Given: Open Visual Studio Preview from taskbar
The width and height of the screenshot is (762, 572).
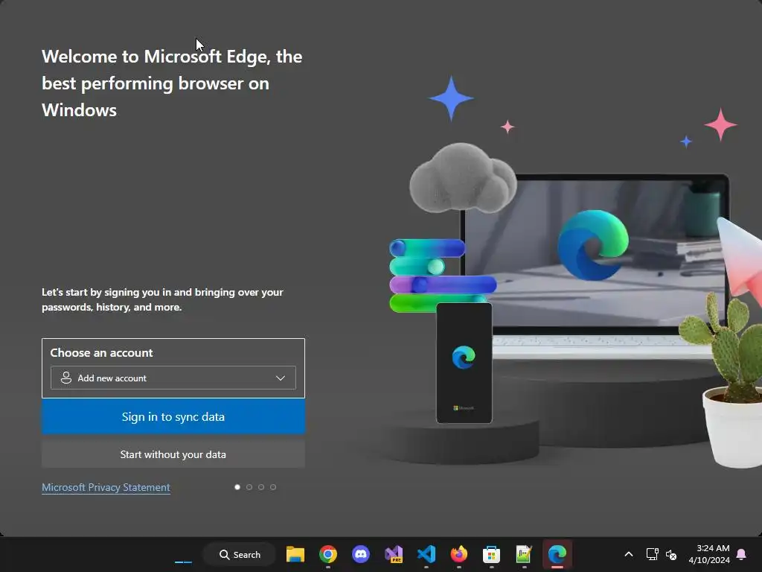Looking at the screenshot, I should coord(394,554).
